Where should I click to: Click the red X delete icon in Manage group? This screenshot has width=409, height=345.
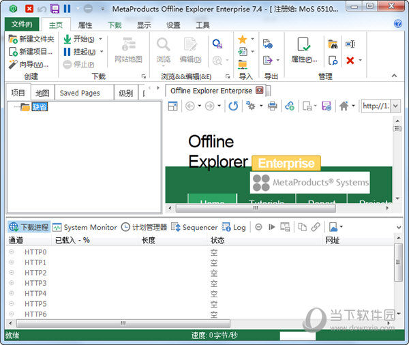tap(350, 61)
